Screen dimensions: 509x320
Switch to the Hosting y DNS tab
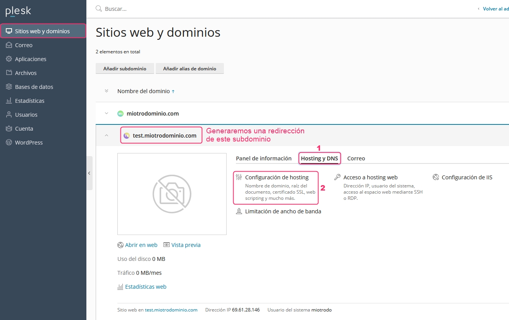319,158
